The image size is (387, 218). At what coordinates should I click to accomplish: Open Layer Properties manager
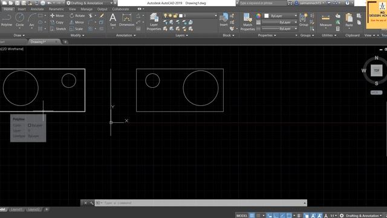154,22
